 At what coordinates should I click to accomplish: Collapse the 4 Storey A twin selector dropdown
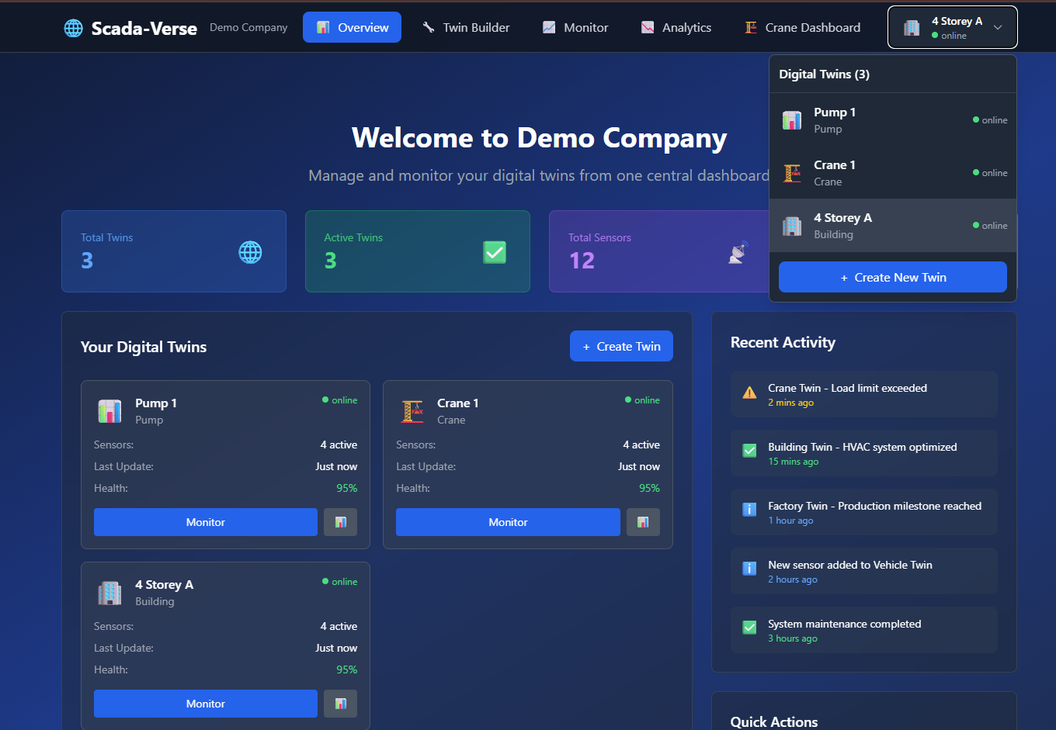(952, 27)
